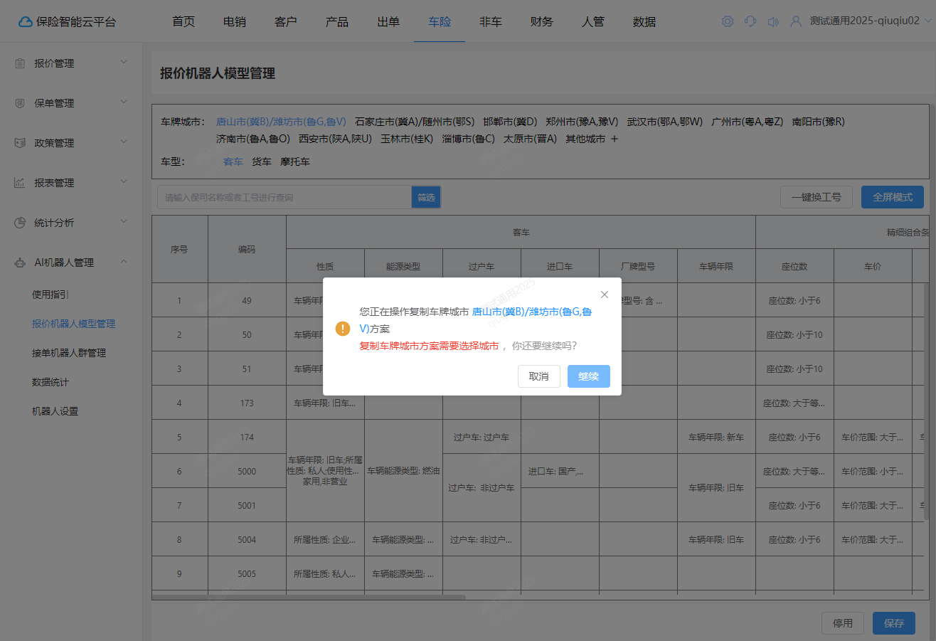Save with the 保存 button
The image size is (936, 641).
[894, 623]
